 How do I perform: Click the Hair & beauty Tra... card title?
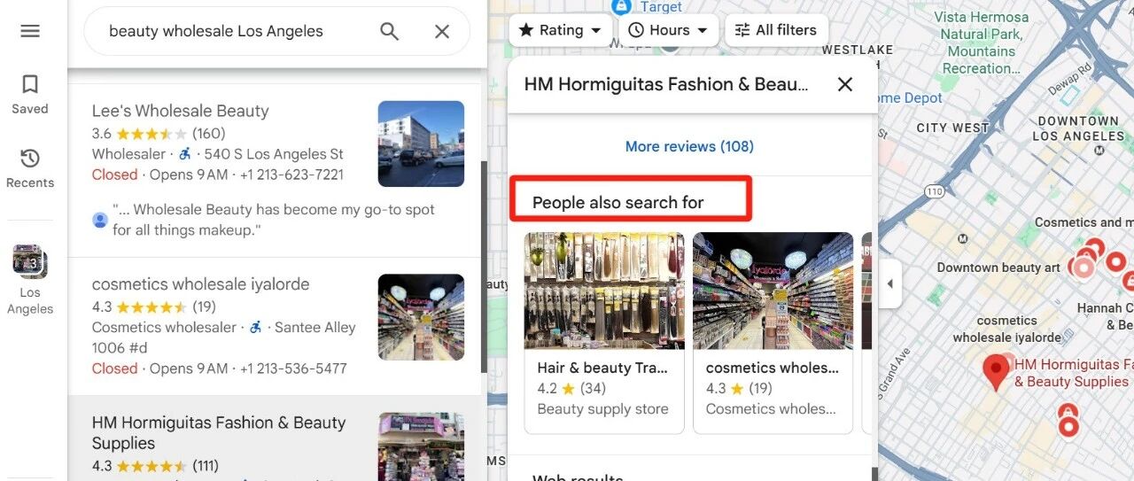click(x=602, y=368)
